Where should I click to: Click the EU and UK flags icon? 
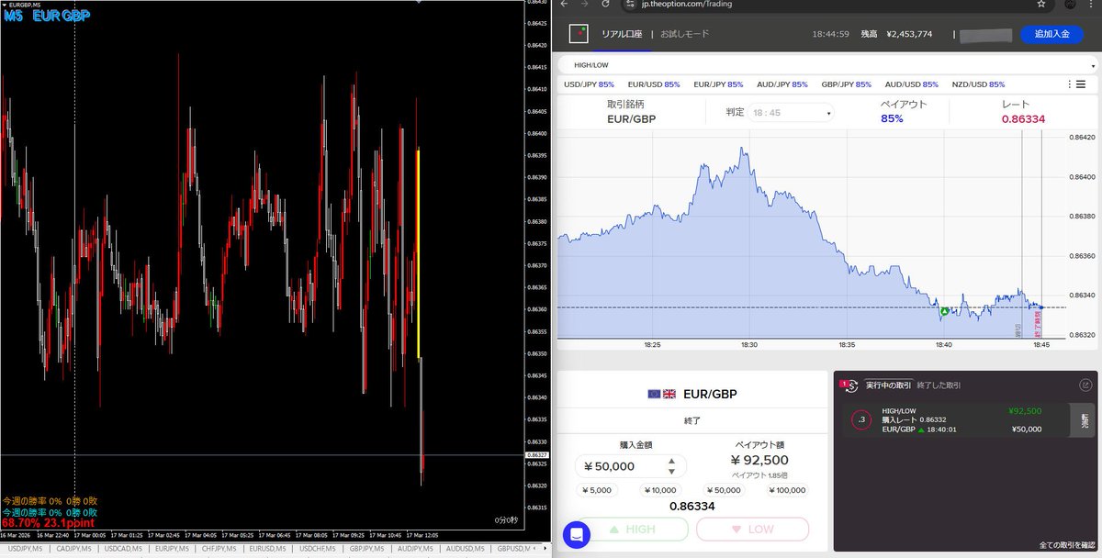[x=661, y=394]
